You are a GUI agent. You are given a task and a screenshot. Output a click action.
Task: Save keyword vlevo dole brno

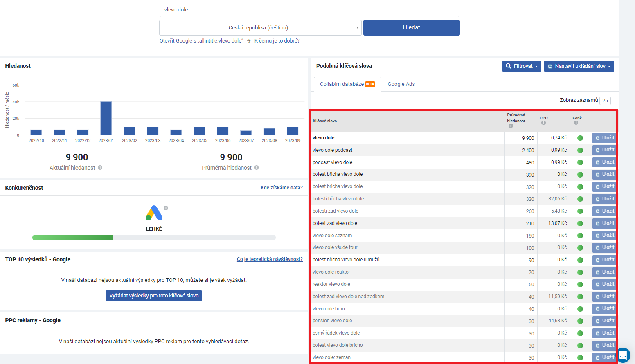604,309
